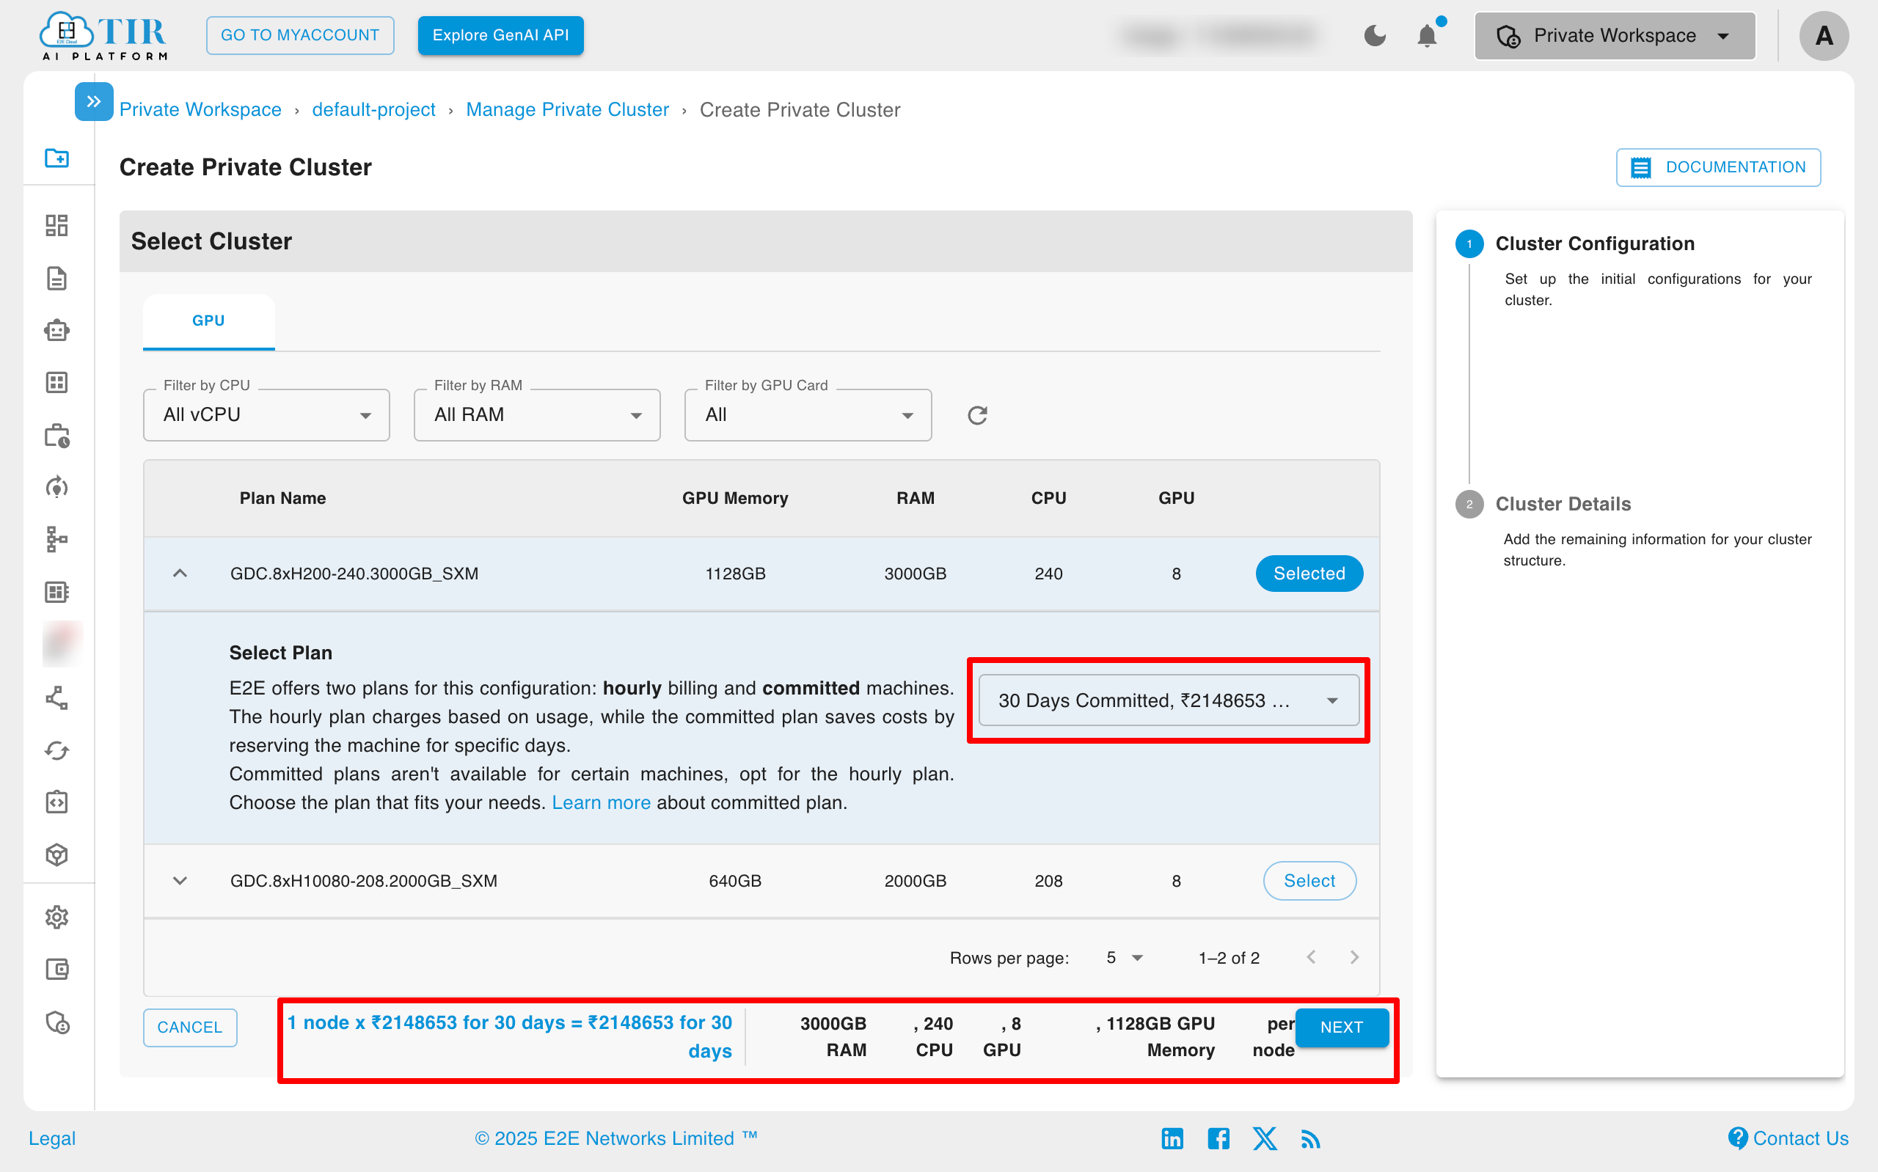The width and height of the screenshot is (1878, 1172).
Task: Expand the GDC.8xH10080 plan row chevron
Action: [x=180, y=881]
